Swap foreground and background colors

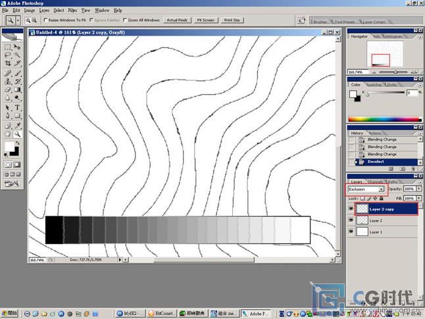click(18, 143)
